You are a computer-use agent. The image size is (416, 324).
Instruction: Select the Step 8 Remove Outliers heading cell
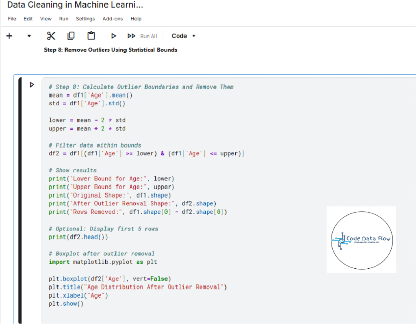coord(110,50)
